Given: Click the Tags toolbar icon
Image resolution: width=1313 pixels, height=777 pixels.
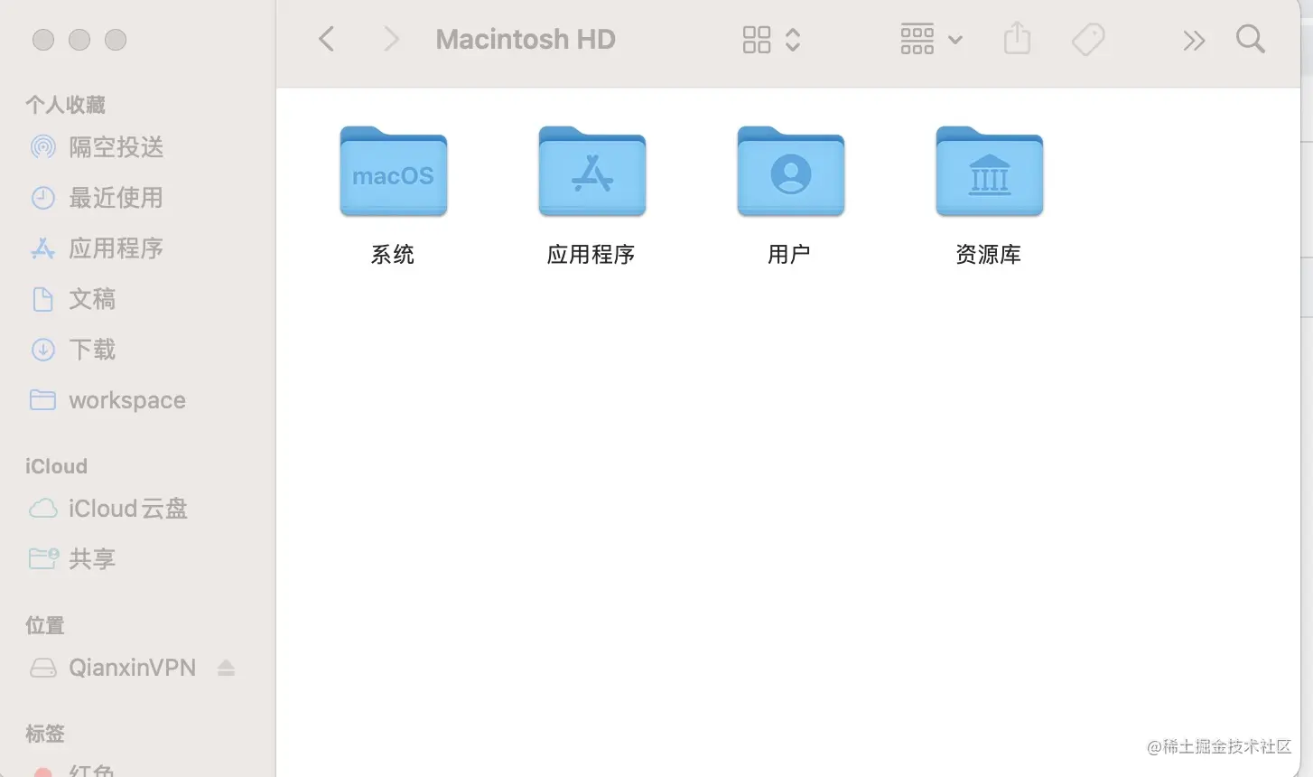Looking at the screenshot, I should [1088, 39].
